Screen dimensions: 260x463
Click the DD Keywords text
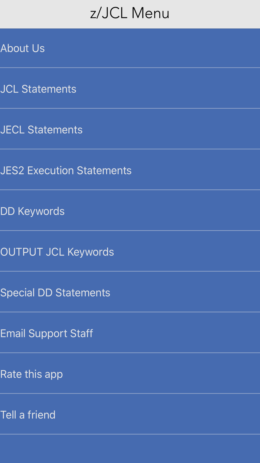coord(32,211)
